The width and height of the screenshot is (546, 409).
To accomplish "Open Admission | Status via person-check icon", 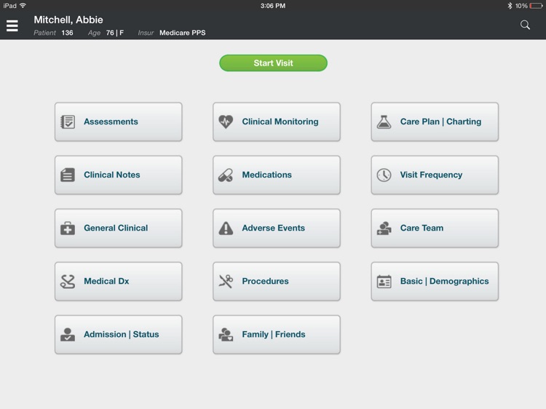I will click(x=68, y=335).
